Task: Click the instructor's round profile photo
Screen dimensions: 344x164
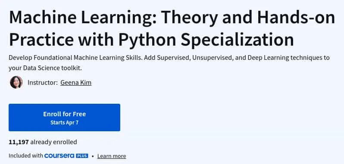Action: click(x=16, y=82)
